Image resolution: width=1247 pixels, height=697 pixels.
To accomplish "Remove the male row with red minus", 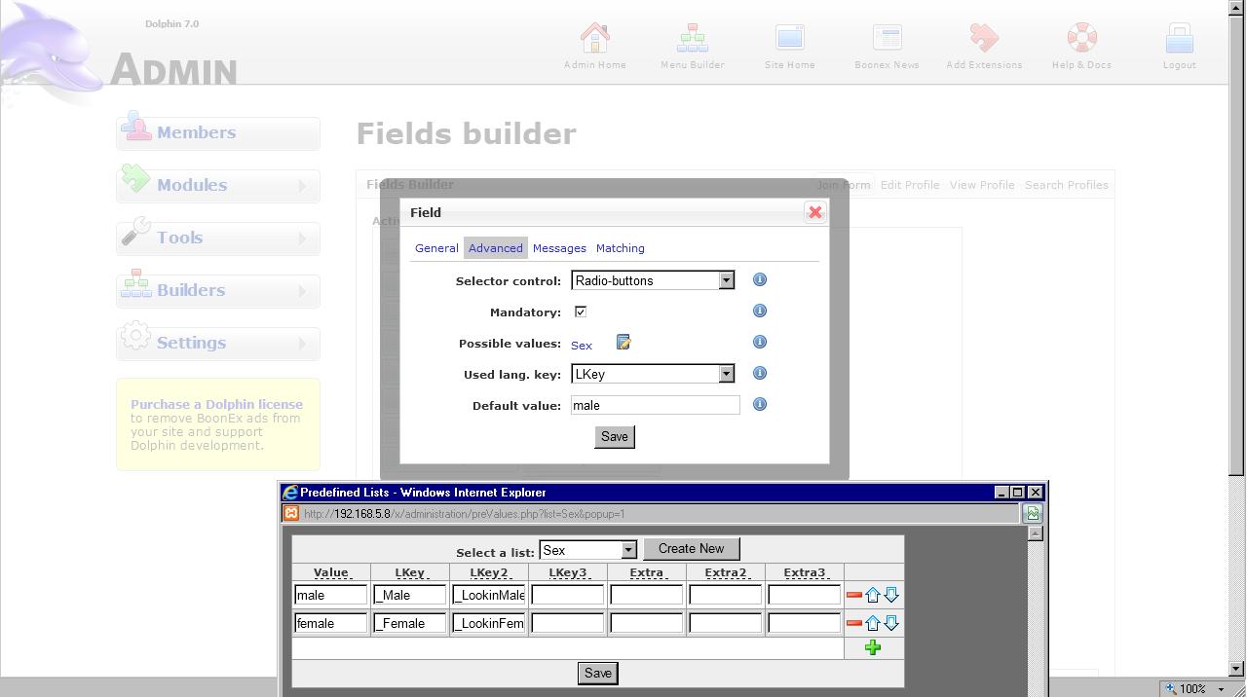I will pos(854,595).
